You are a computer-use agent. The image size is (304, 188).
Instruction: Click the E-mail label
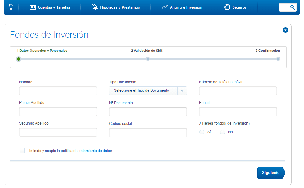(204, 103)
